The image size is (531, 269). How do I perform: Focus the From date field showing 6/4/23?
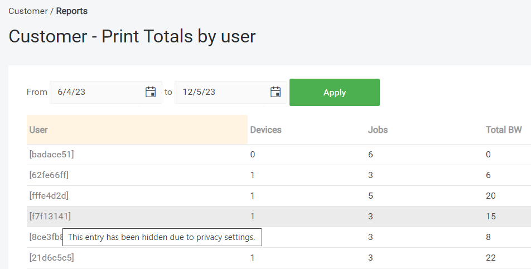[x=95, y=93]
